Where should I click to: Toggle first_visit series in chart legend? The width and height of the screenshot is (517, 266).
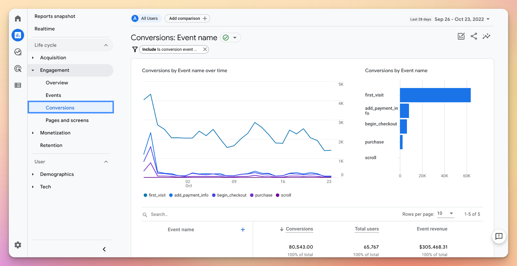click(x=154, y=195)
